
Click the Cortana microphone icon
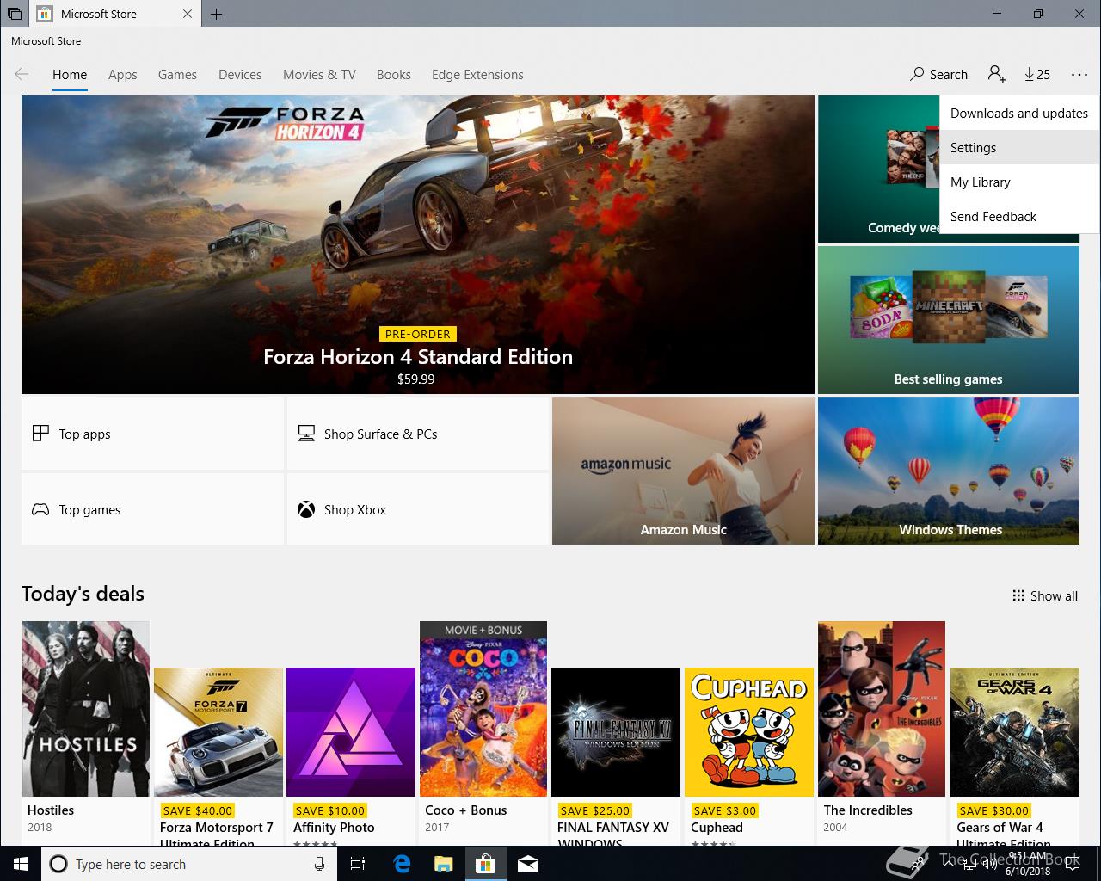[319, 864]
